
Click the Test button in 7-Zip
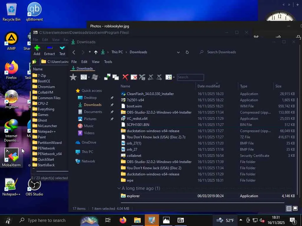pos(62,50)
